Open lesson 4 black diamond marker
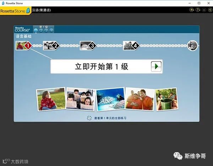 pos(136,46)
